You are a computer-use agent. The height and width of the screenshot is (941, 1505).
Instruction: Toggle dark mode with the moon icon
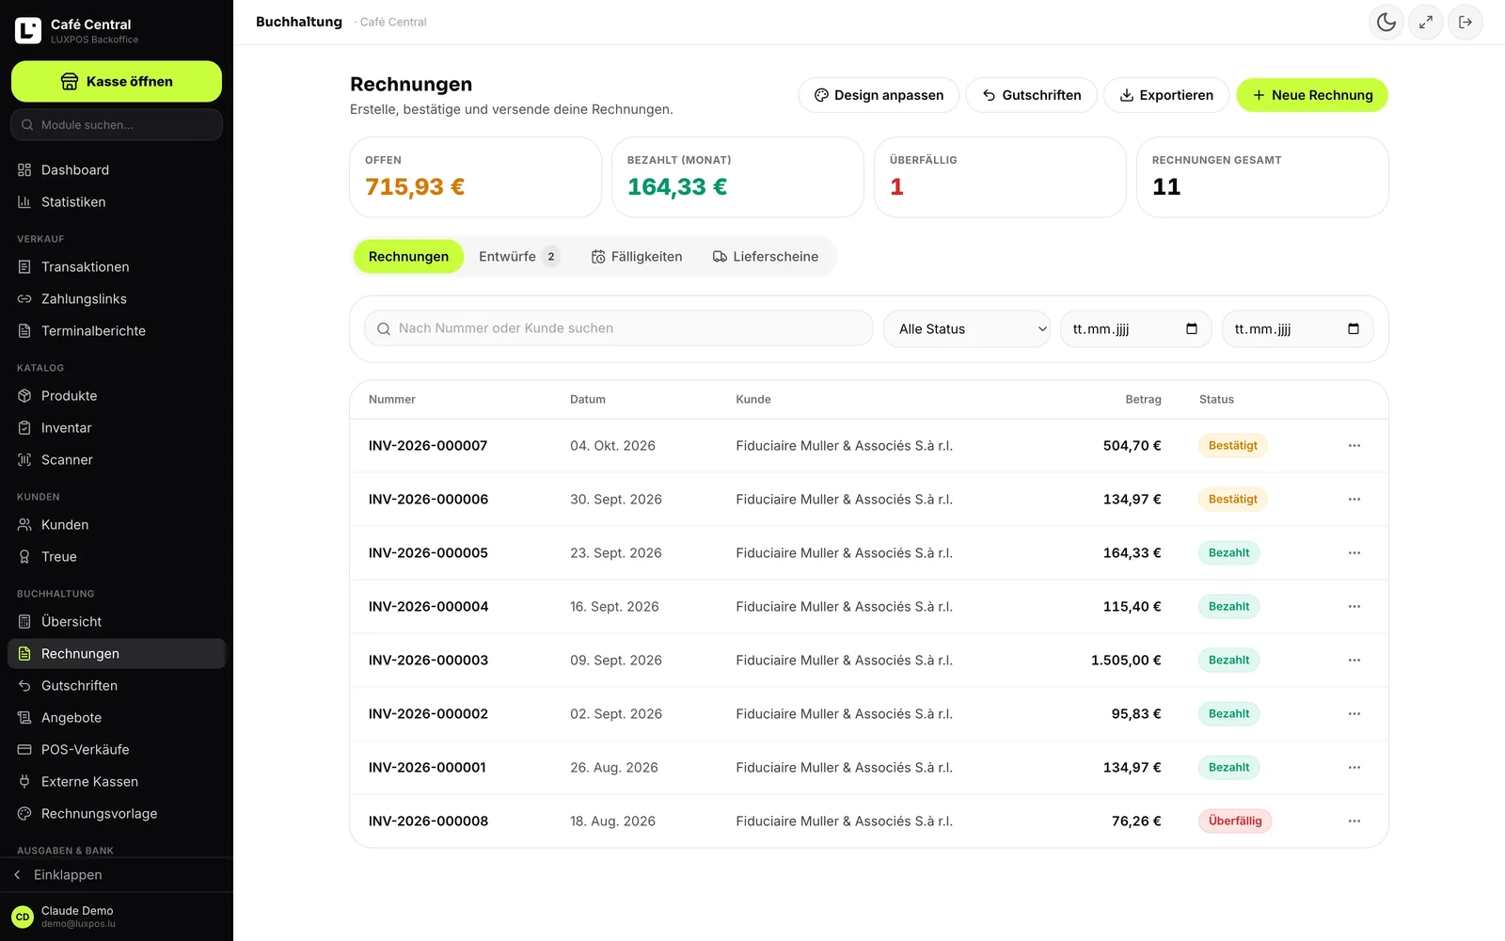coord(1386,23)
